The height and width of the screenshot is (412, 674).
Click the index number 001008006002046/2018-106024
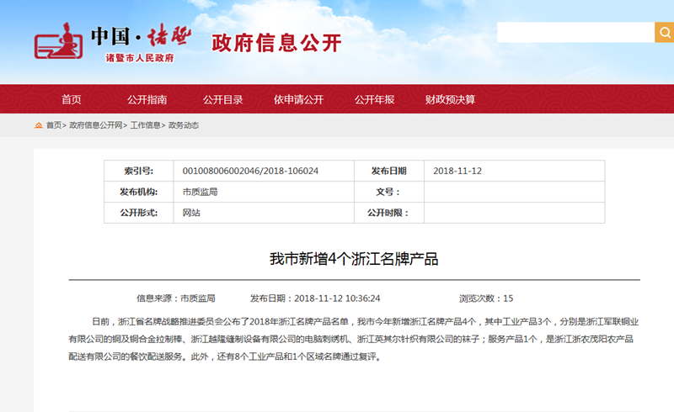click(x=250, y=171)
